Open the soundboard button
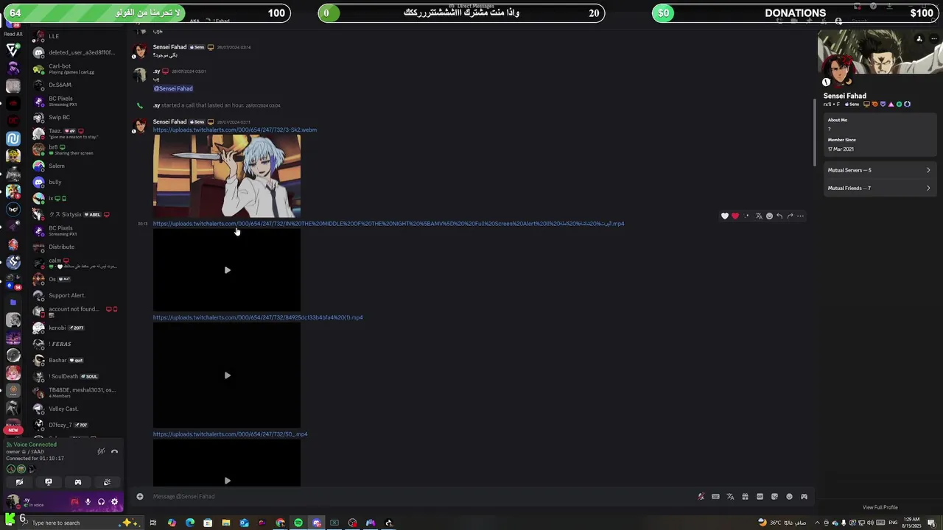 click(107, 482)
